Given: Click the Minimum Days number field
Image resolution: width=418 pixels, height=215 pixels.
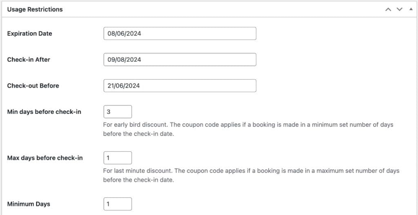Looking at the screenshot, I should click(x=118, y=204).
